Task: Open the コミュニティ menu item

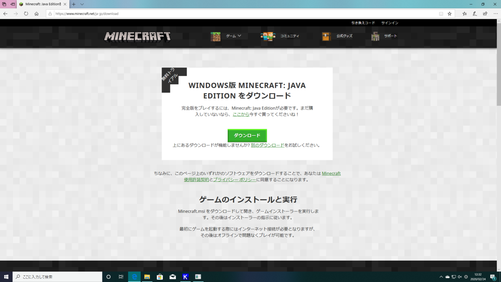Action: click(290, 36)
